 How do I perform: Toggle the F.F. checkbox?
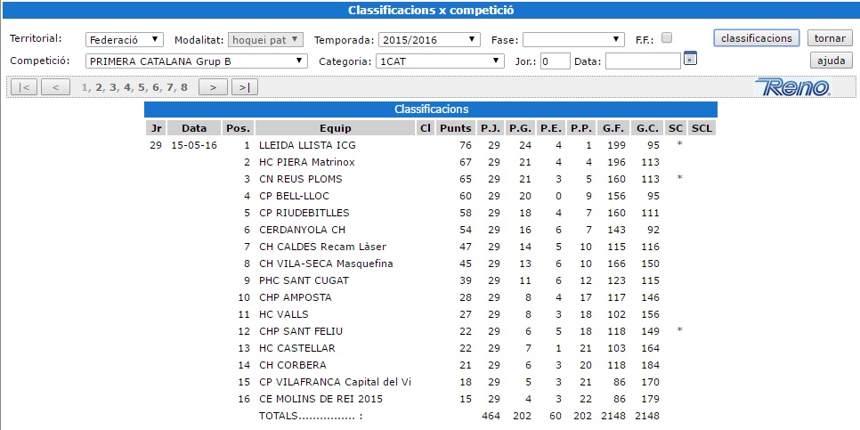click(667, 38)
